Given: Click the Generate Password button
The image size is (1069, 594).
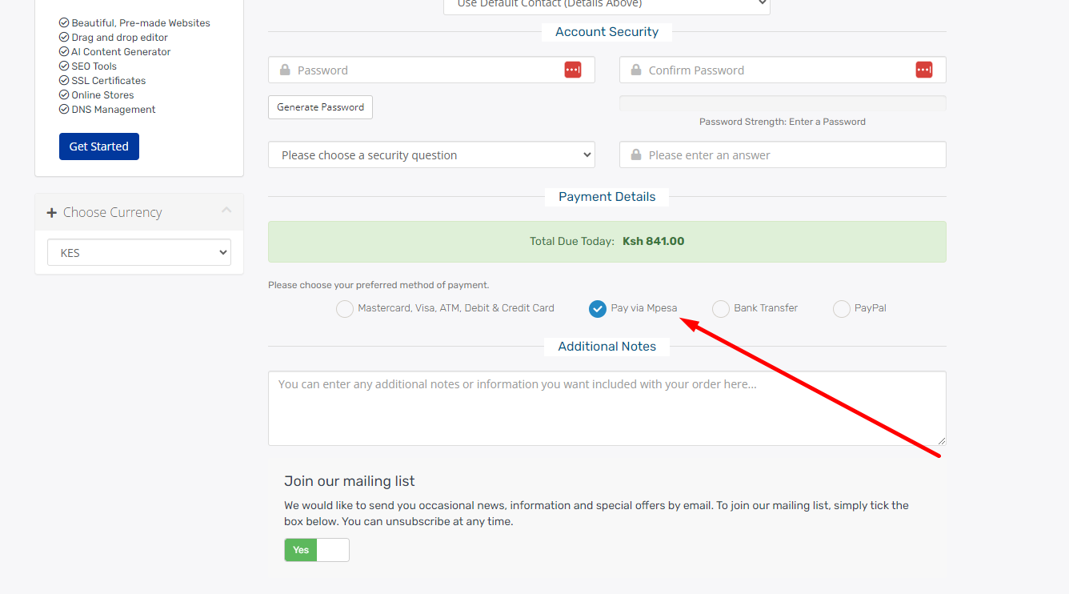Looking at the screenshot, I should 320,106.
